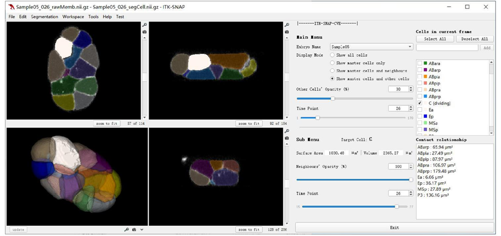Choose 'Show master cells only' option
The image size is (501, 236).
pyautogui.click(x=332, y=63)
